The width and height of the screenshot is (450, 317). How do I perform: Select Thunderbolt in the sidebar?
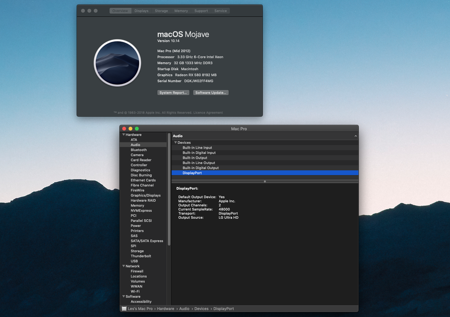[143, 256]
